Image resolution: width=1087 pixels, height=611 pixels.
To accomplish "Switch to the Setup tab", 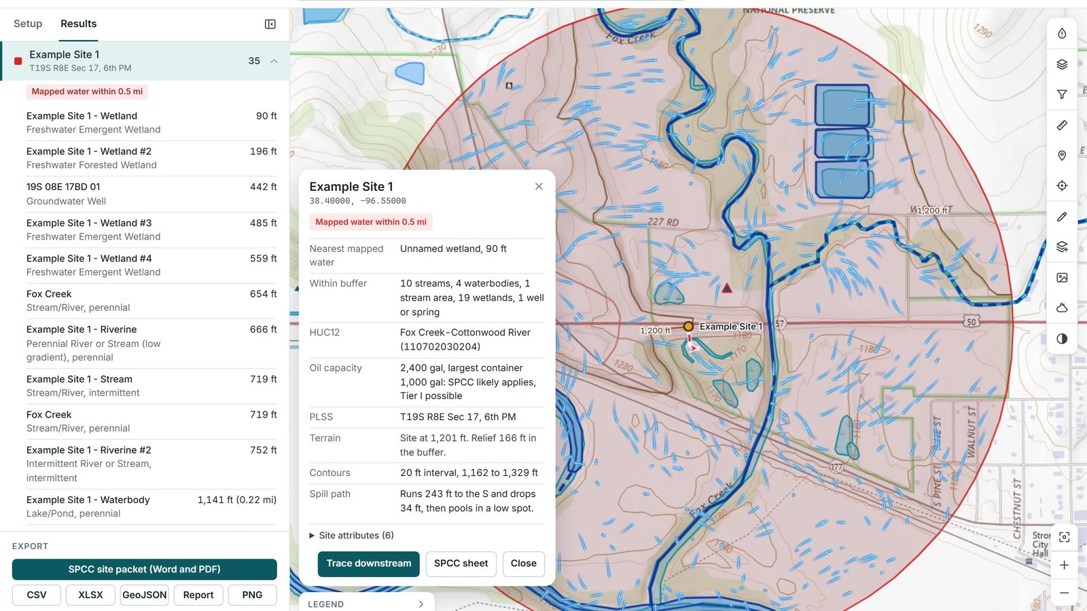I will (x=28, y=24).
